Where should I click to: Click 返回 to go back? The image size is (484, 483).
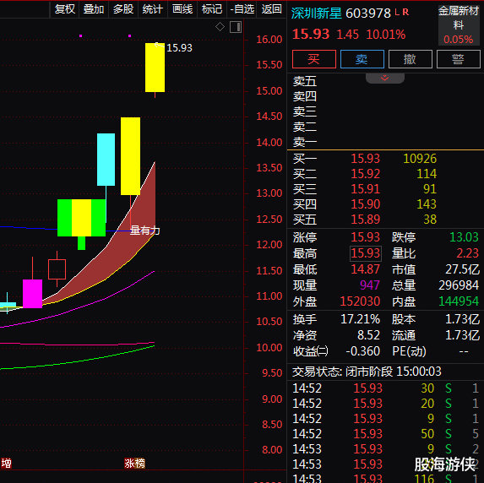point(271,9)
